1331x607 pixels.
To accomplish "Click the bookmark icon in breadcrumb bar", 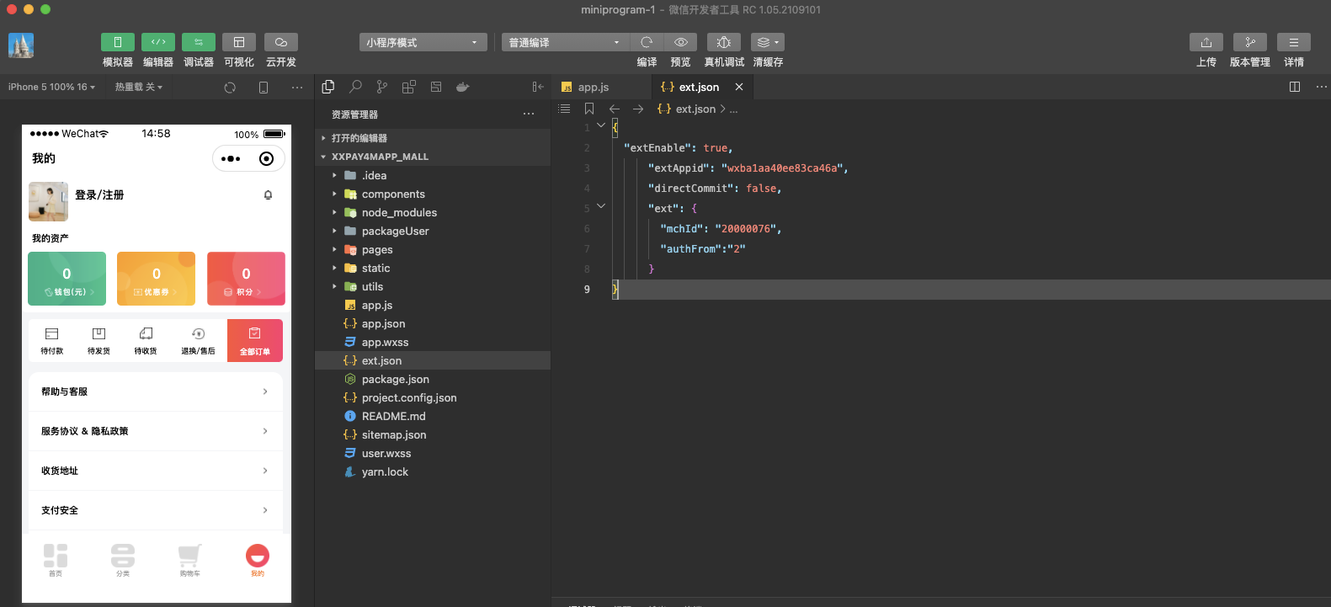I will pos(589,109).
